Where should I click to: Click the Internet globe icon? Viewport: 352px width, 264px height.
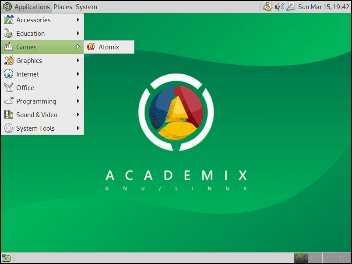point(9,74)
